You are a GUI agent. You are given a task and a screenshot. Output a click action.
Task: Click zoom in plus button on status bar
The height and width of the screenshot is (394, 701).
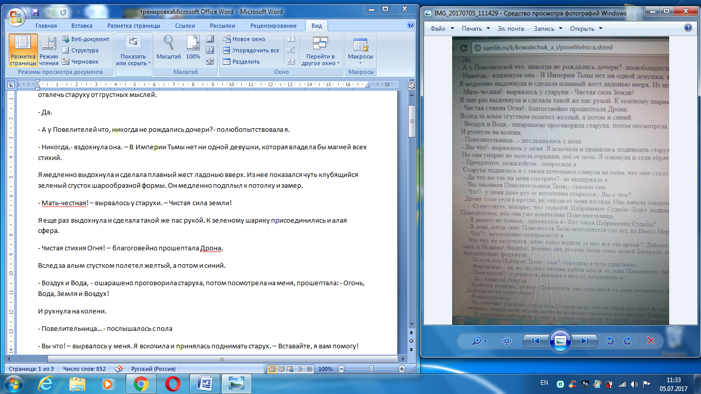click(x=402, y=369)
